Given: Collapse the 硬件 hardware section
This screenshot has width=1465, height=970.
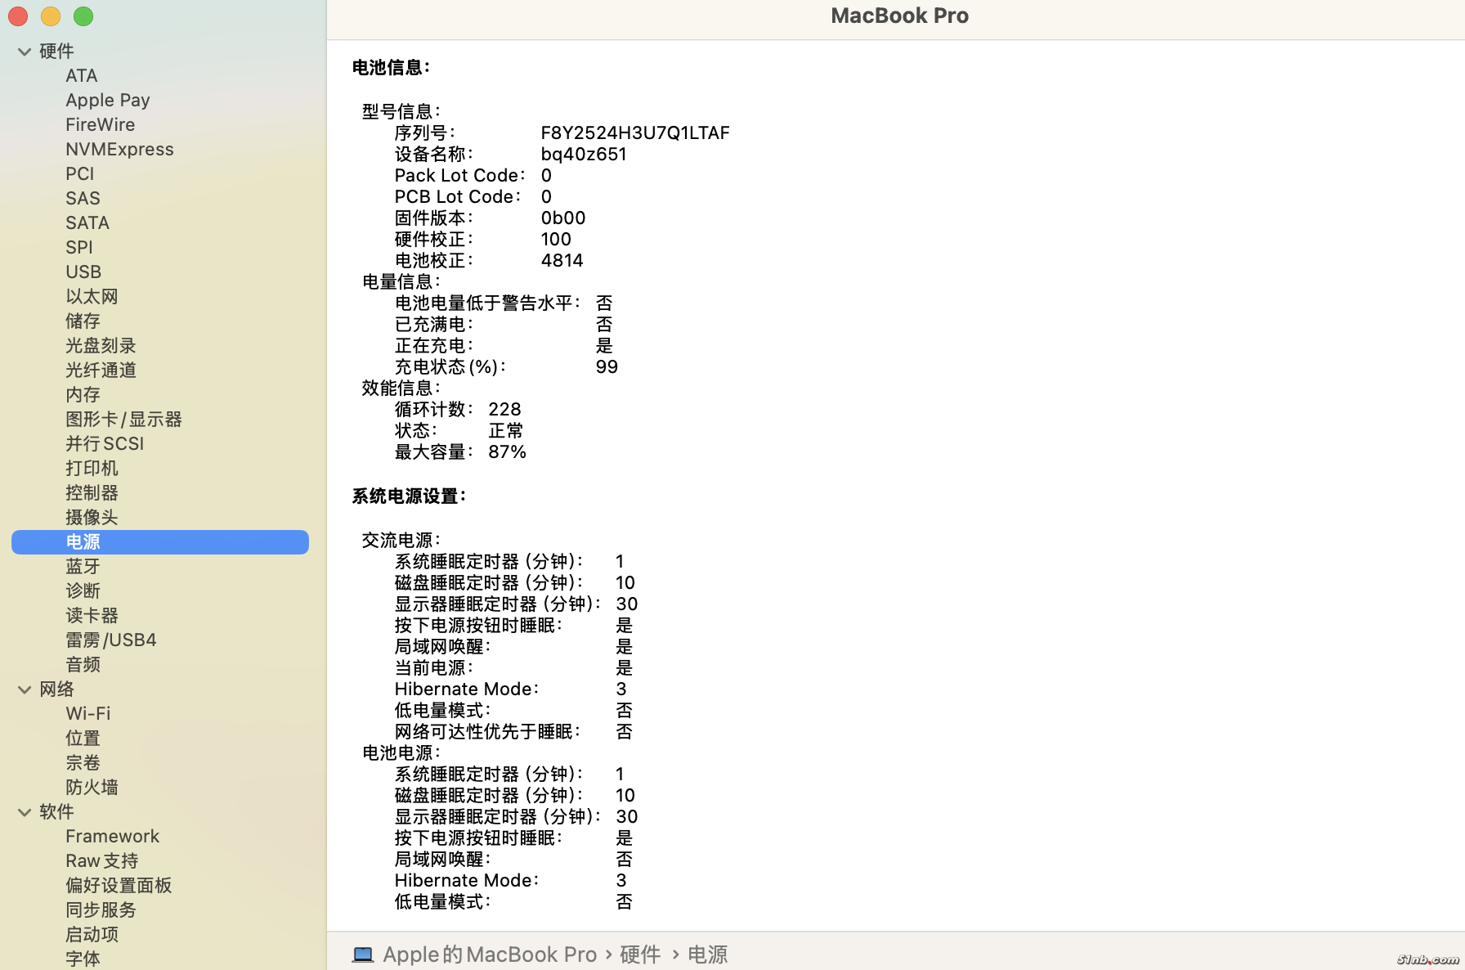Looking at the screenshot, I should point(24,51).
